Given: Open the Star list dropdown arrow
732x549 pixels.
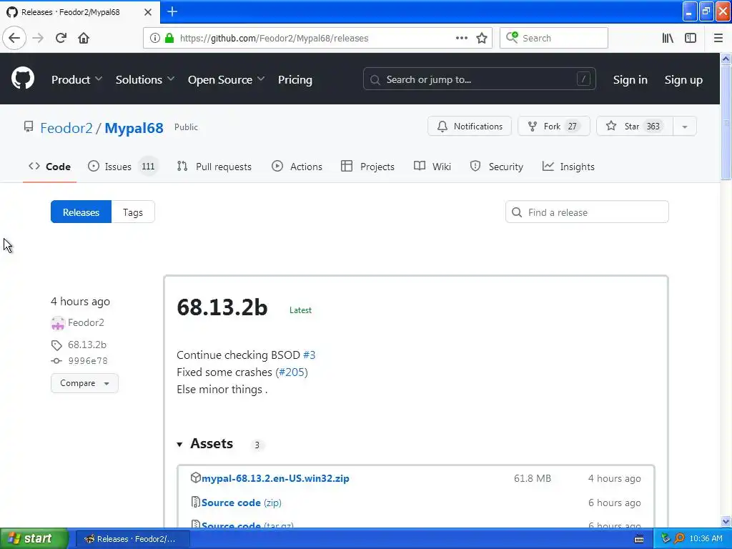Looking at the screenshot, I should [x=684, y=127].
